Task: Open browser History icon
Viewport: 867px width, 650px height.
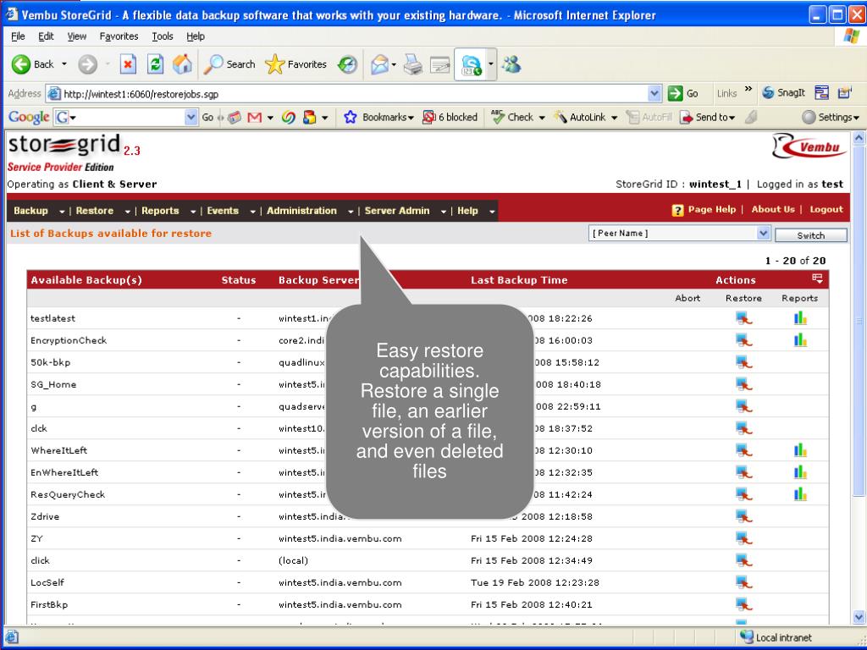Action: pos(348,64)
